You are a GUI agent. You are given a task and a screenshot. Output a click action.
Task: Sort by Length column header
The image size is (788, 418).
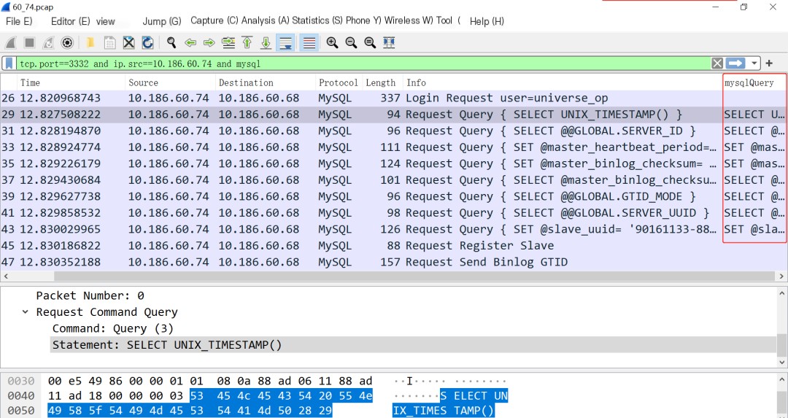[382, 82]
